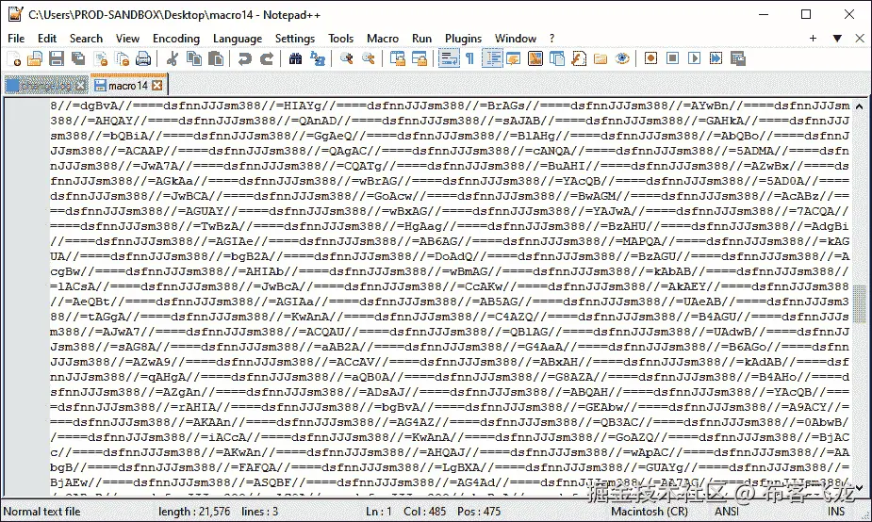
Task: Play back the recorded macro
Action: [694, 58]
